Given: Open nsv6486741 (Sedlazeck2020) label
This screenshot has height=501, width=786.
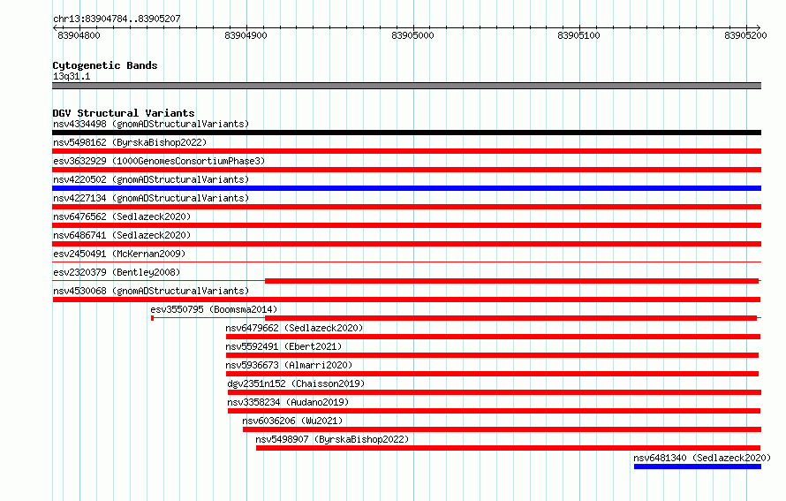Looking at the screenshot, I should click(122, 235).
